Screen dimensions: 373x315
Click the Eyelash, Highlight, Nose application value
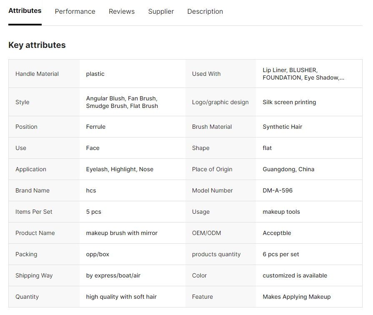pyautogui.click(x=120, y=169)
